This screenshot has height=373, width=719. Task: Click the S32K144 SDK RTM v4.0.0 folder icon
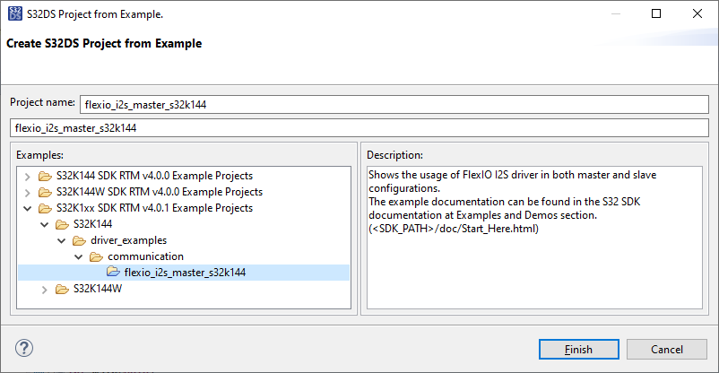click(x=45, y=176)
